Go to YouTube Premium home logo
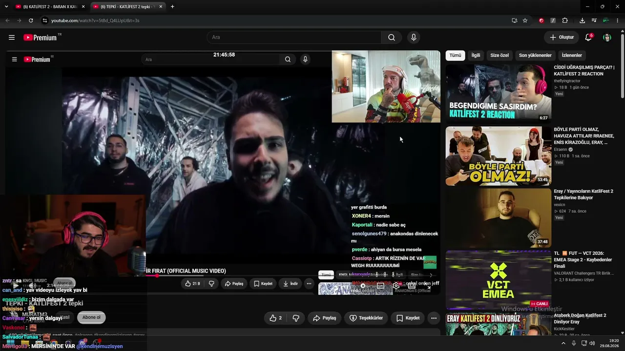 tap(40, 38)
